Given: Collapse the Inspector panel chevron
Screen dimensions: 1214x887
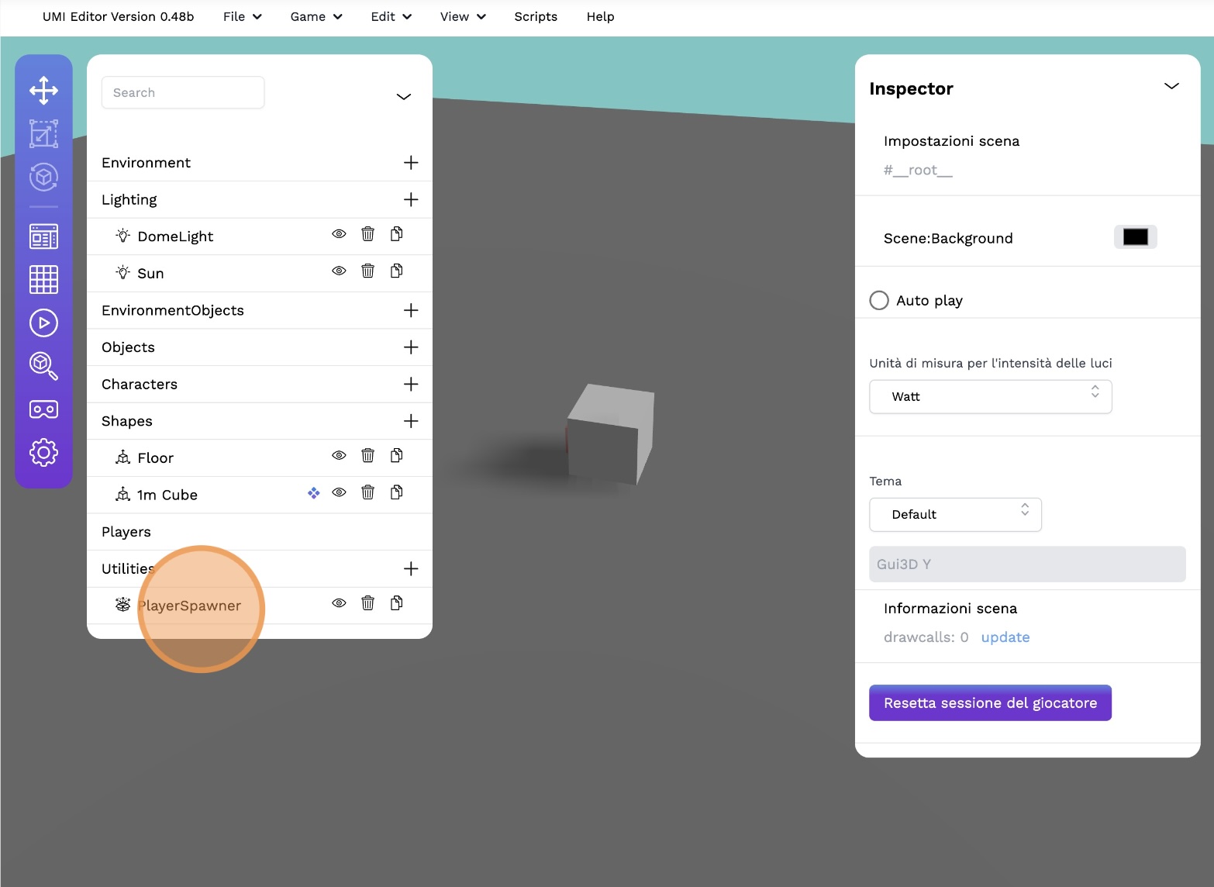Looking at the screenshot, I should tap(1171, 86).
